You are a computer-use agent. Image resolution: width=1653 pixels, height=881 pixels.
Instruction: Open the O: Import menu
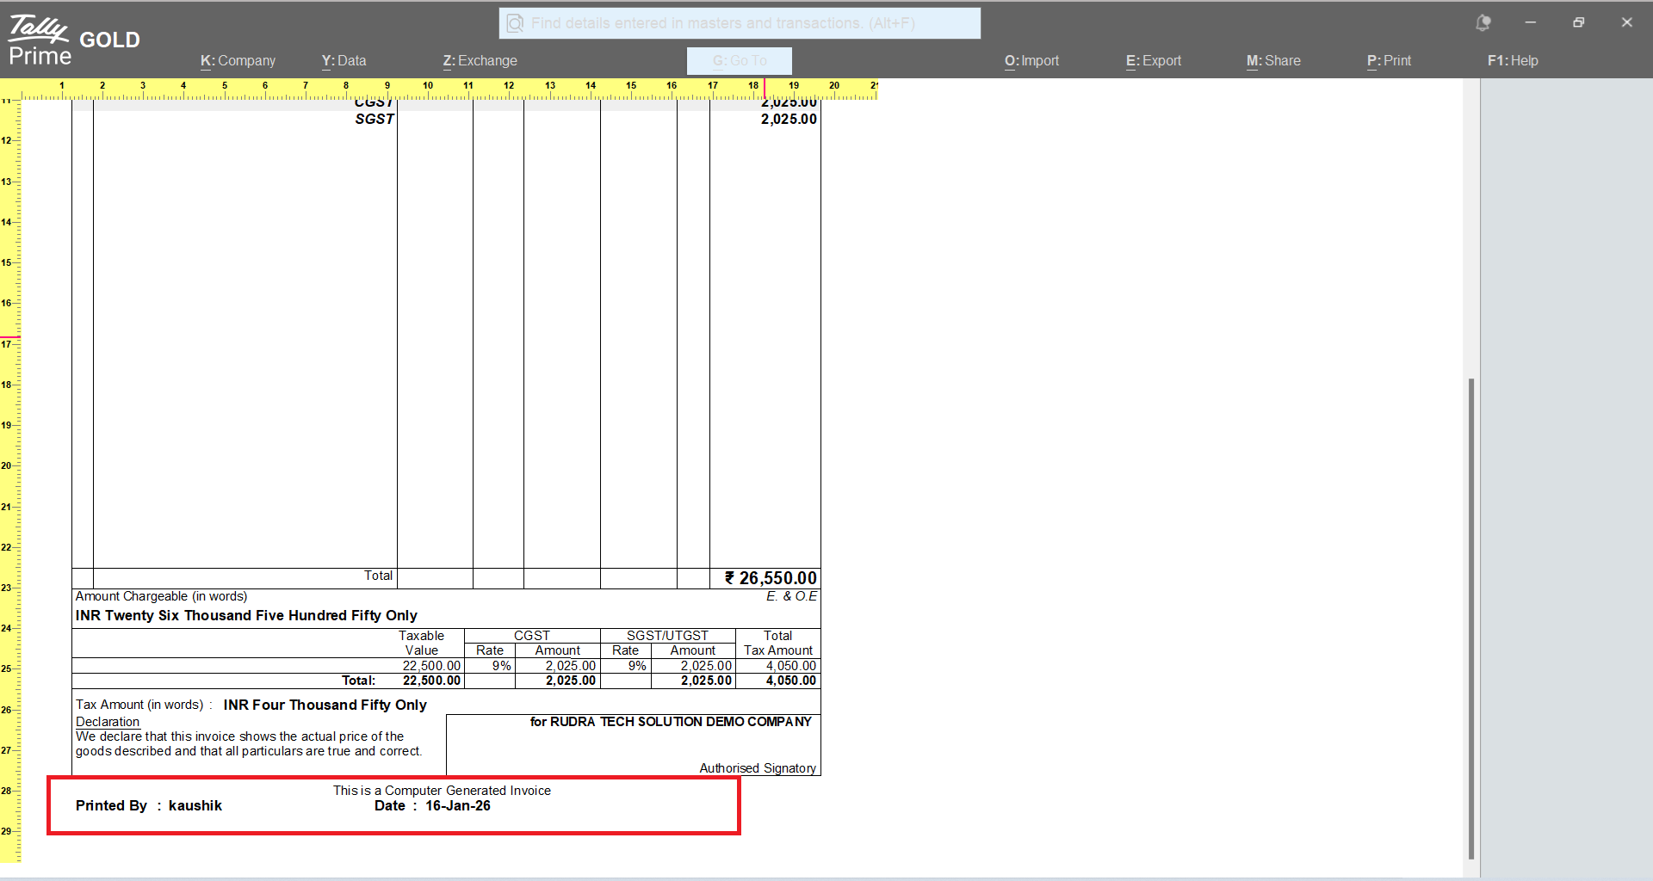(x=1031, y=61)
